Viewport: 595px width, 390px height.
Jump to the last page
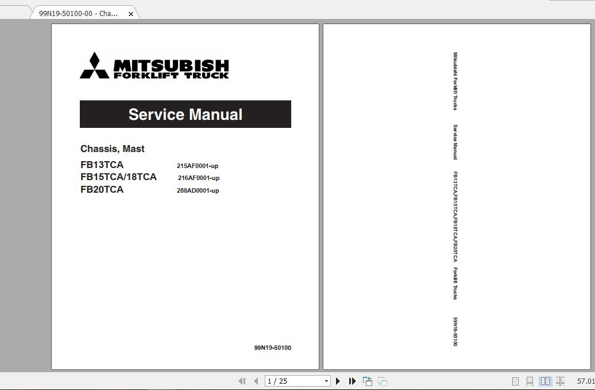[352, 380]
